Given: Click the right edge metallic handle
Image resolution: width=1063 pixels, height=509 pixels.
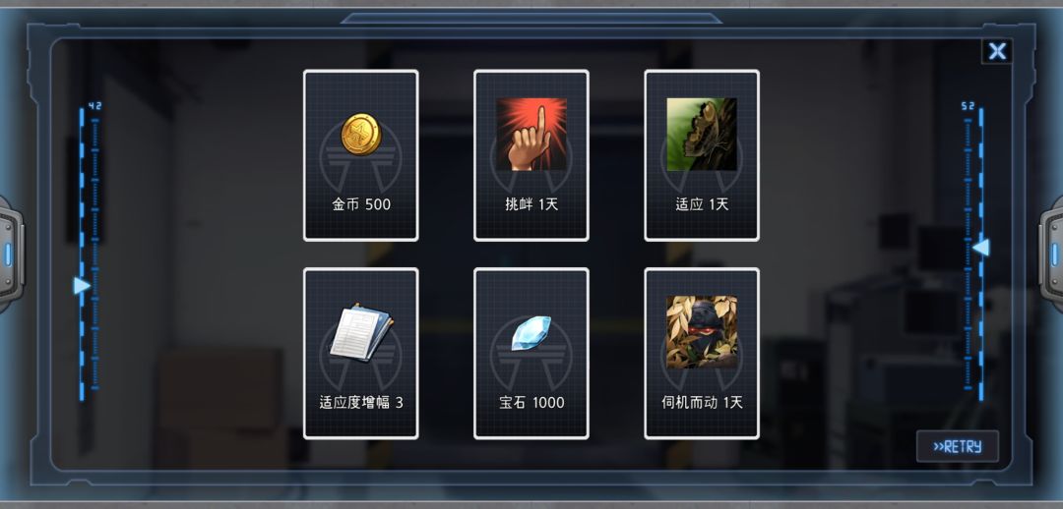Looking at the screenshot, I should tap(1052, 254).
